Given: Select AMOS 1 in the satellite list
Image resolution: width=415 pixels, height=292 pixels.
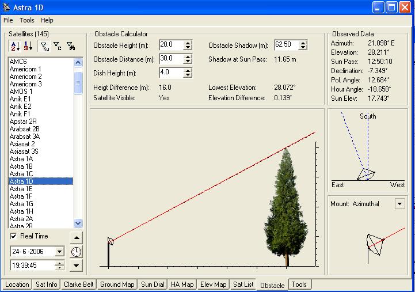Looking at the screenshot, I should 41,92.
